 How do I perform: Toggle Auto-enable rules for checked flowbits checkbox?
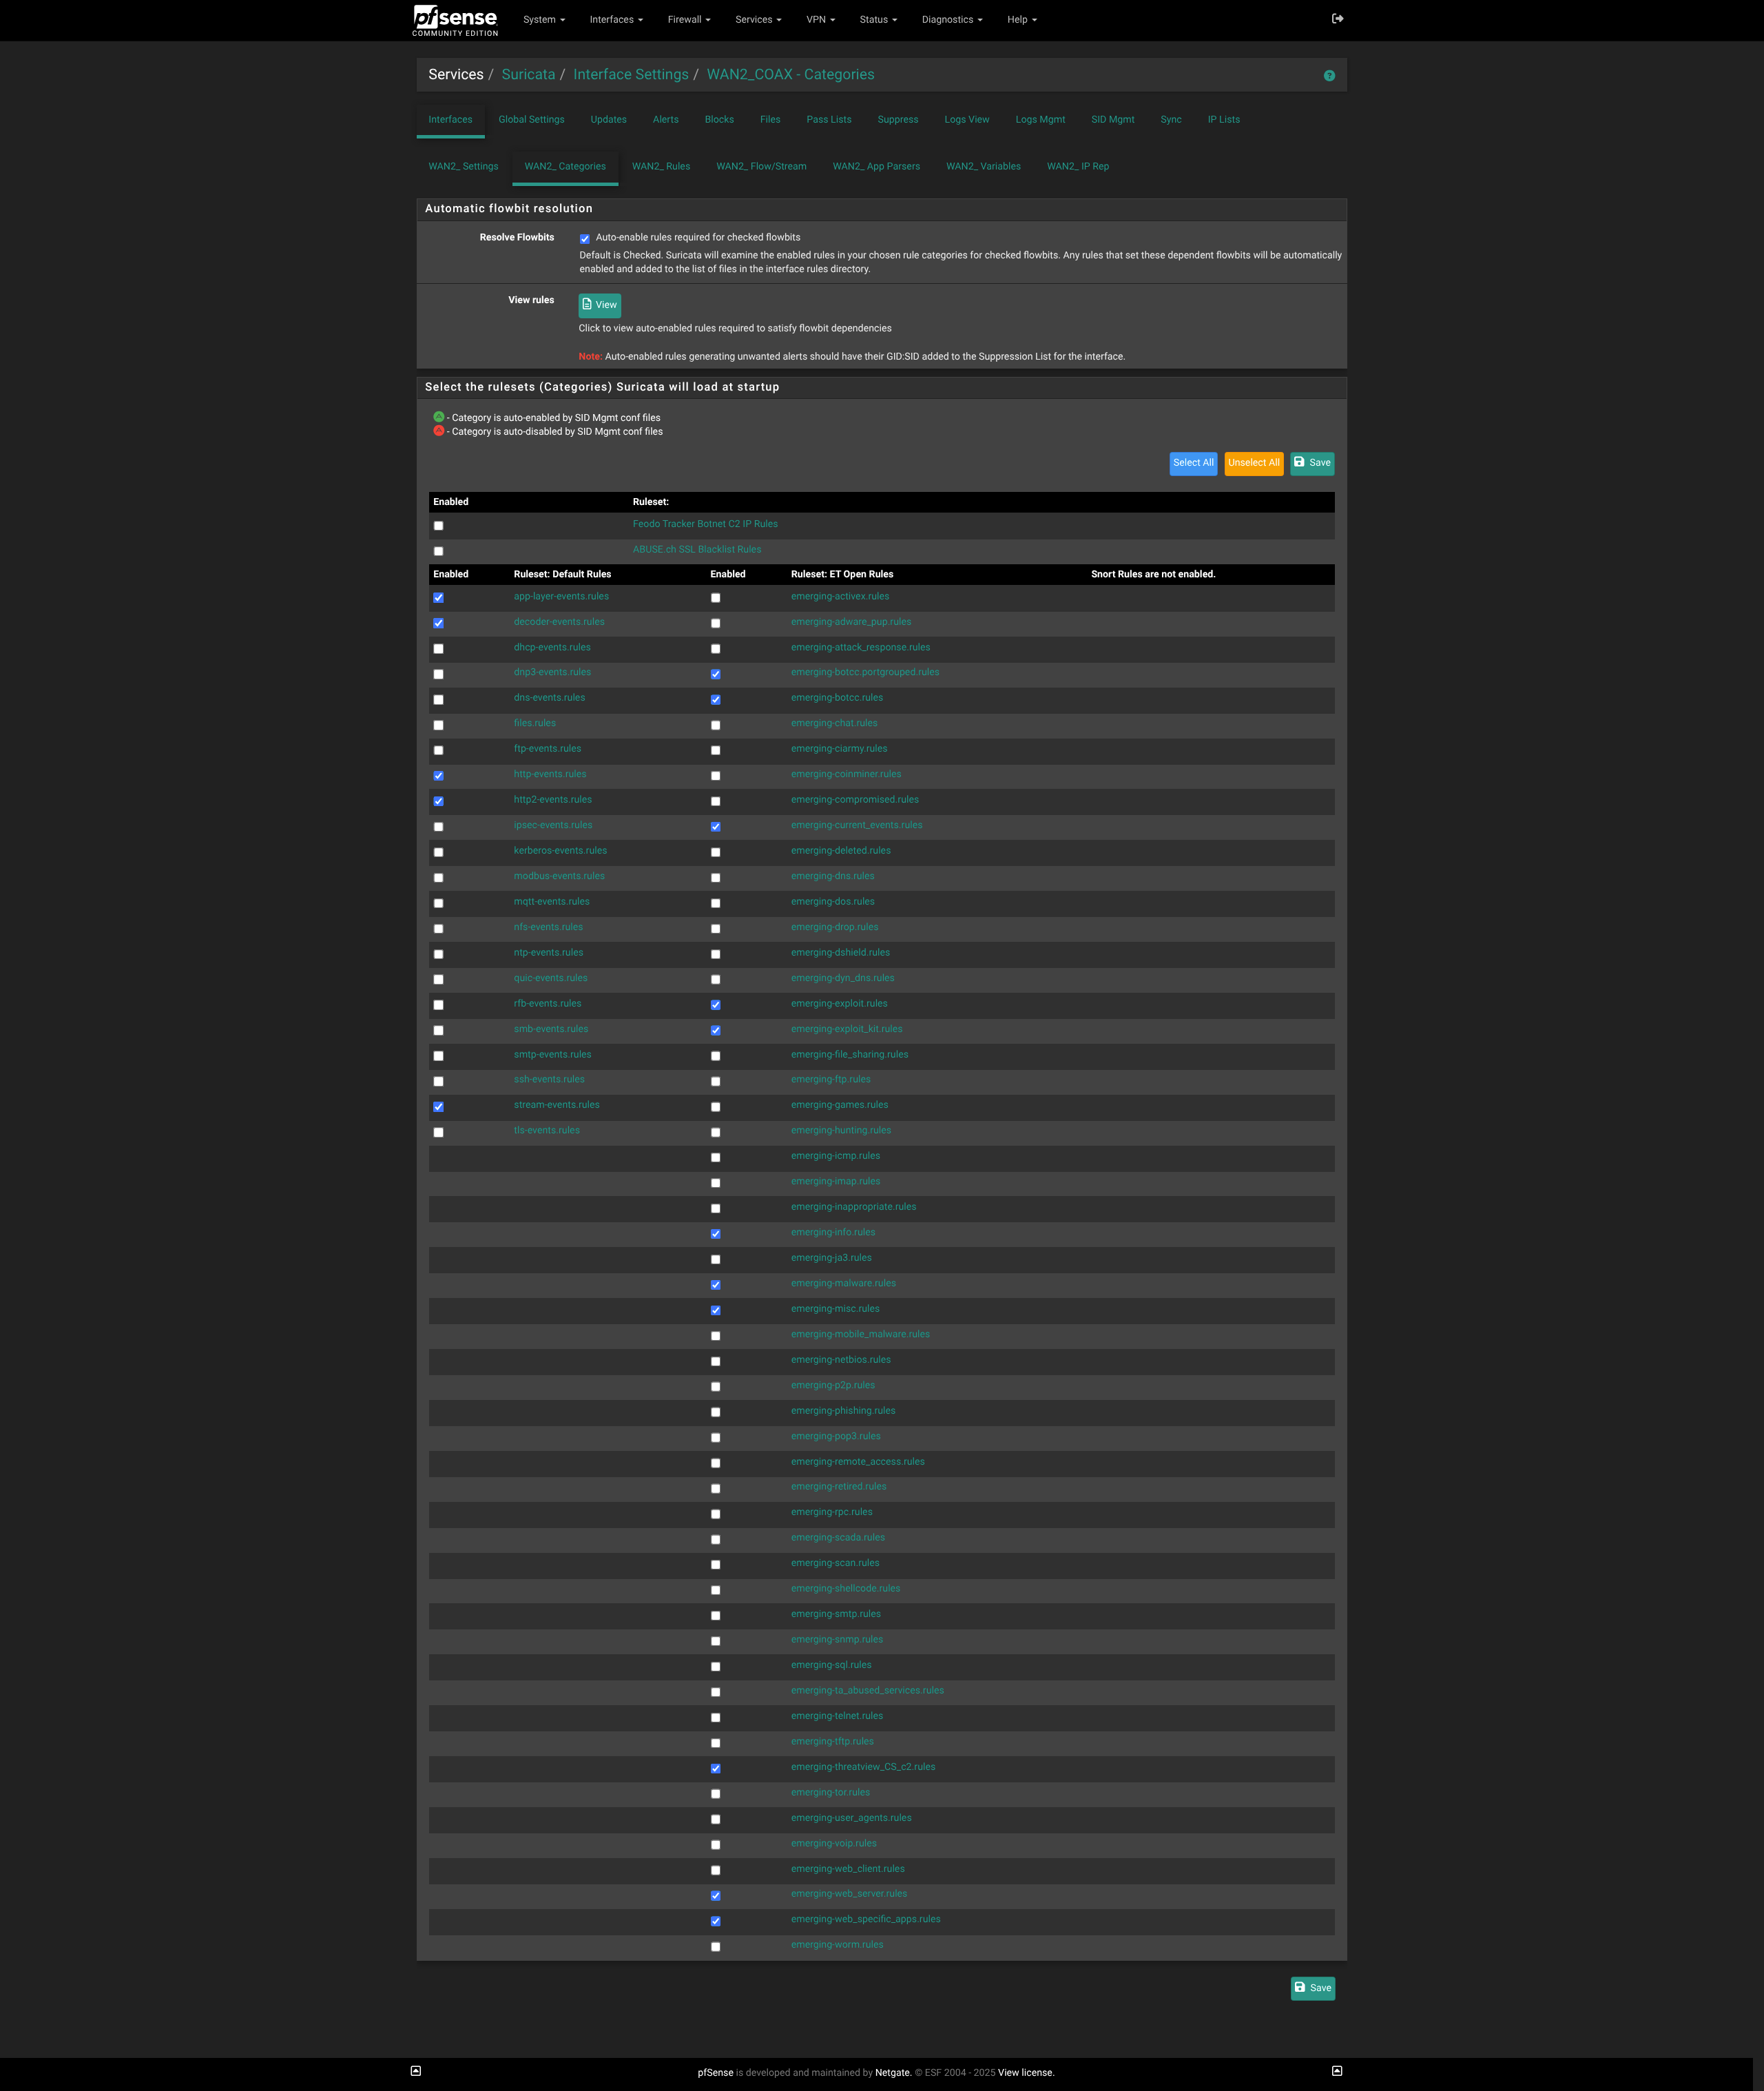(585, 239)
